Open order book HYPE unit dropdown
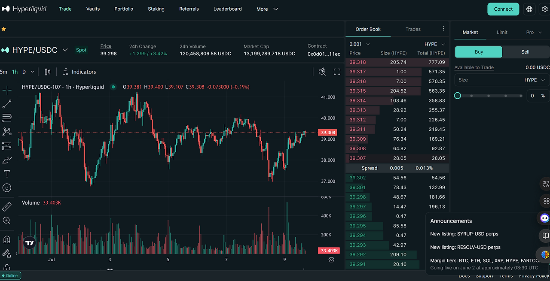 pyautogui.click(x=435, y=44)
